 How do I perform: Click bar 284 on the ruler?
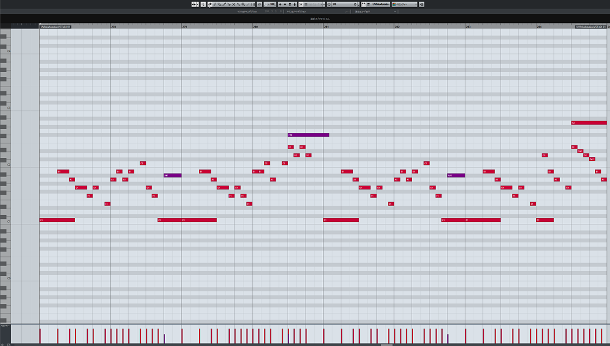coord(539,26)
